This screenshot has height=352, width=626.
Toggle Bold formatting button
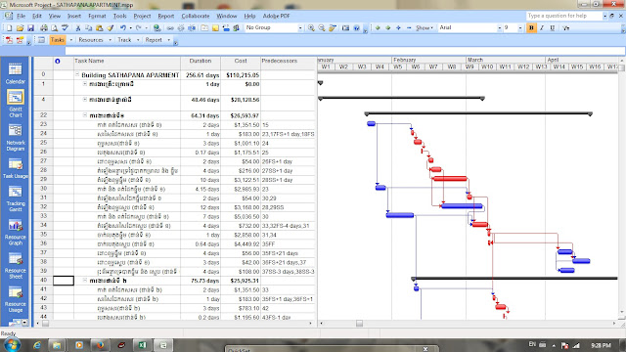coord(531,28)
